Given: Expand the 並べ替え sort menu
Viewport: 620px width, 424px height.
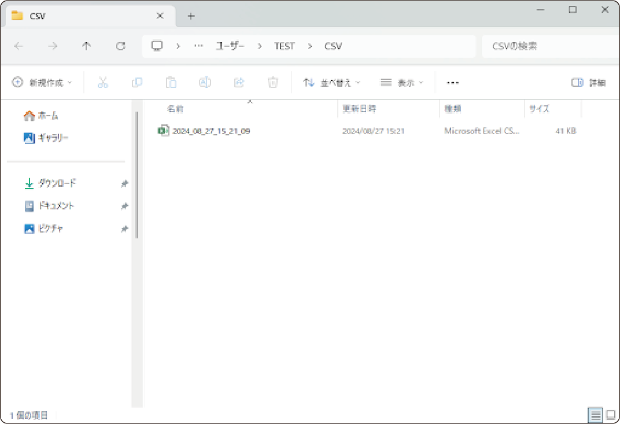Looking at the screenshot, I should coord(332,83).
